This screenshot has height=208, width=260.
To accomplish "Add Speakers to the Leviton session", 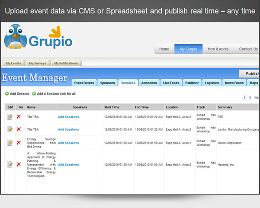I will tap(68, 129).
